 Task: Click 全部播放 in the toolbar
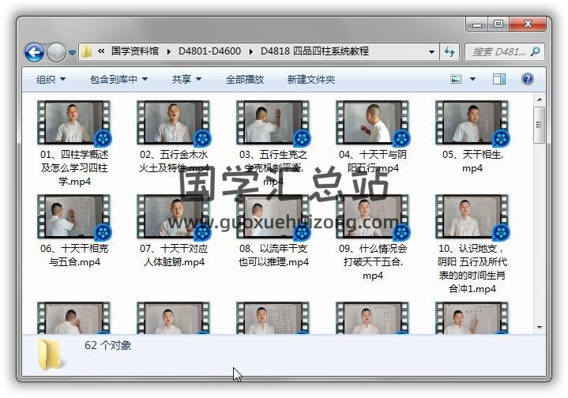pos(245,79)
